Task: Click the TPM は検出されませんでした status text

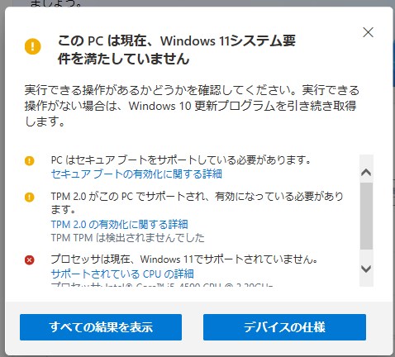Action: click(128, 238)
